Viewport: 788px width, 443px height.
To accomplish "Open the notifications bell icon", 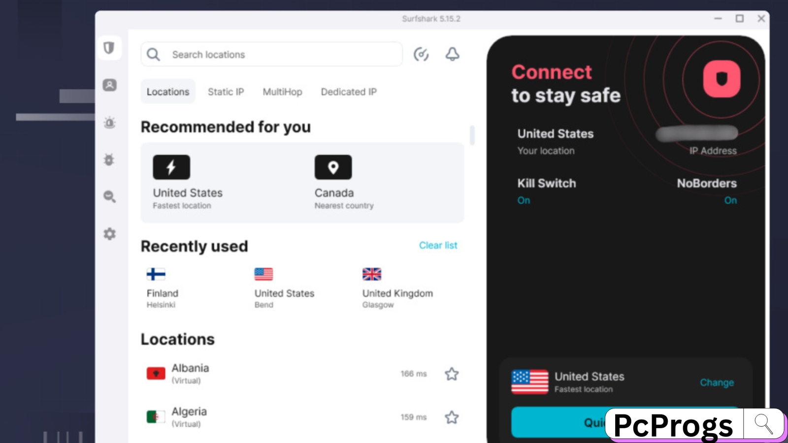I will [x=453, y=54].
